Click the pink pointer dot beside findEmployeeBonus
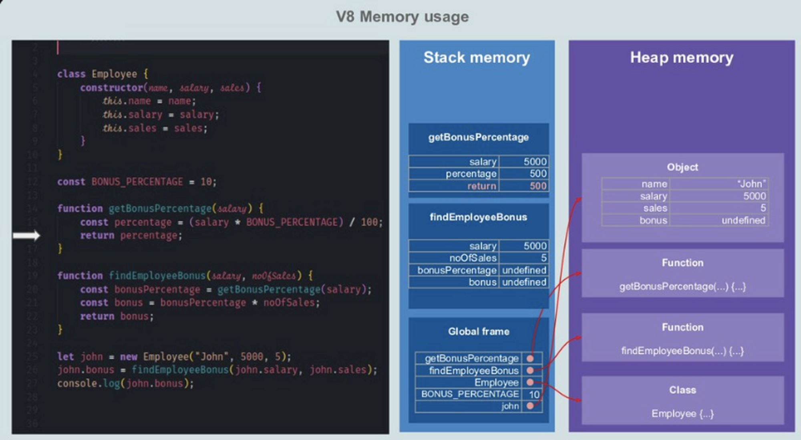The height and width of the screenshot is (440, 801). click(530, 370)
